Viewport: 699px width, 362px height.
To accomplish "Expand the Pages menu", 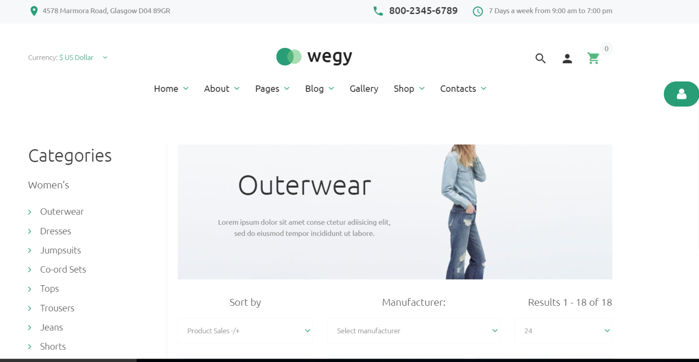I will (272, 88).
